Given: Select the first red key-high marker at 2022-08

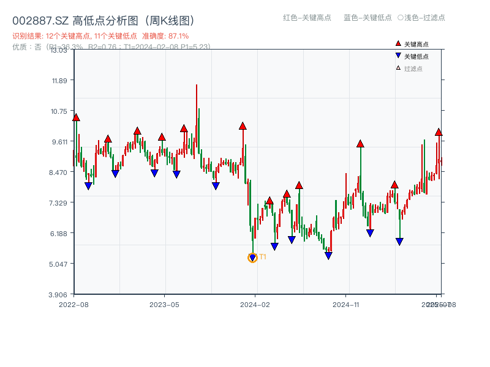Looking at the screenshot, I should tap(76, 117).
